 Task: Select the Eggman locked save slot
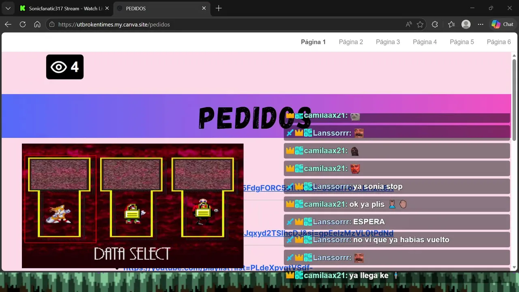click(x=203, y=198)
